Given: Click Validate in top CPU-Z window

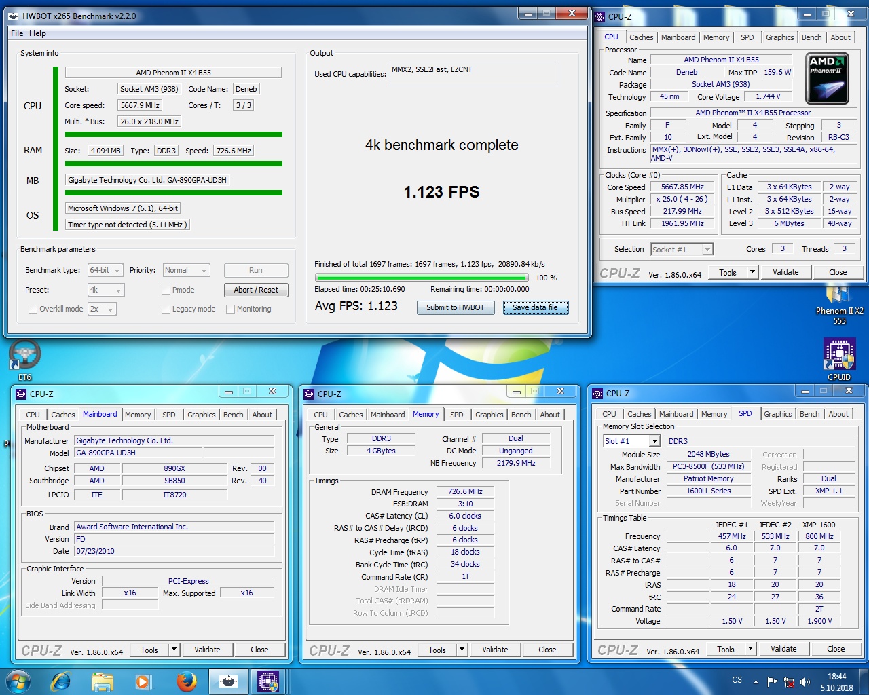Looking at the screenshot, I should coord(785,272).
